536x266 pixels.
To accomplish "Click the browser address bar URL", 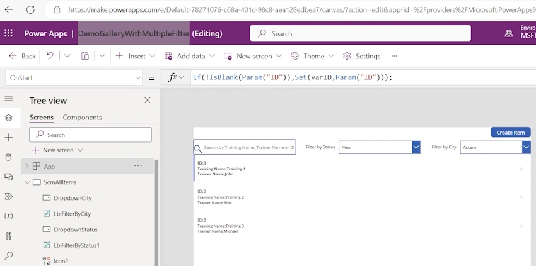I will [302, 9].
